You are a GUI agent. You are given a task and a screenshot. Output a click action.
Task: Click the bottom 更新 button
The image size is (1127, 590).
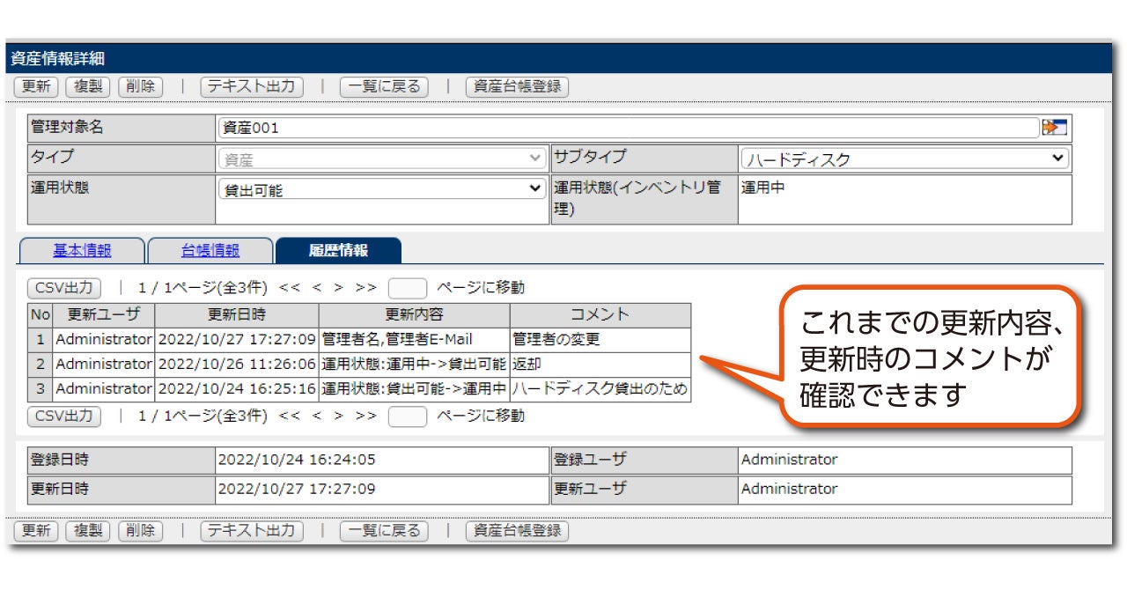pyautogui.click(x=36, y=530)
